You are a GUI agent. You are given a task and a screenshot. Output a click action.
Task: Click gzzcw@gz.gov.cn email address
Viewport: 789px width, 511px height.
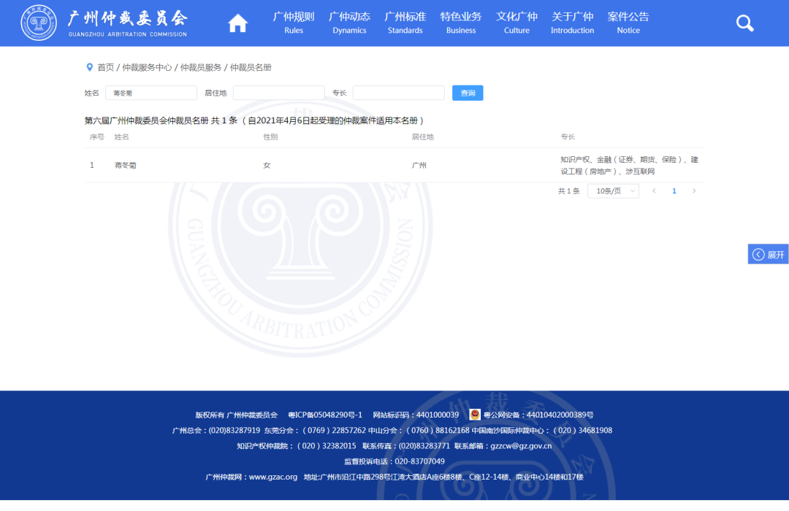coord(521,445)
